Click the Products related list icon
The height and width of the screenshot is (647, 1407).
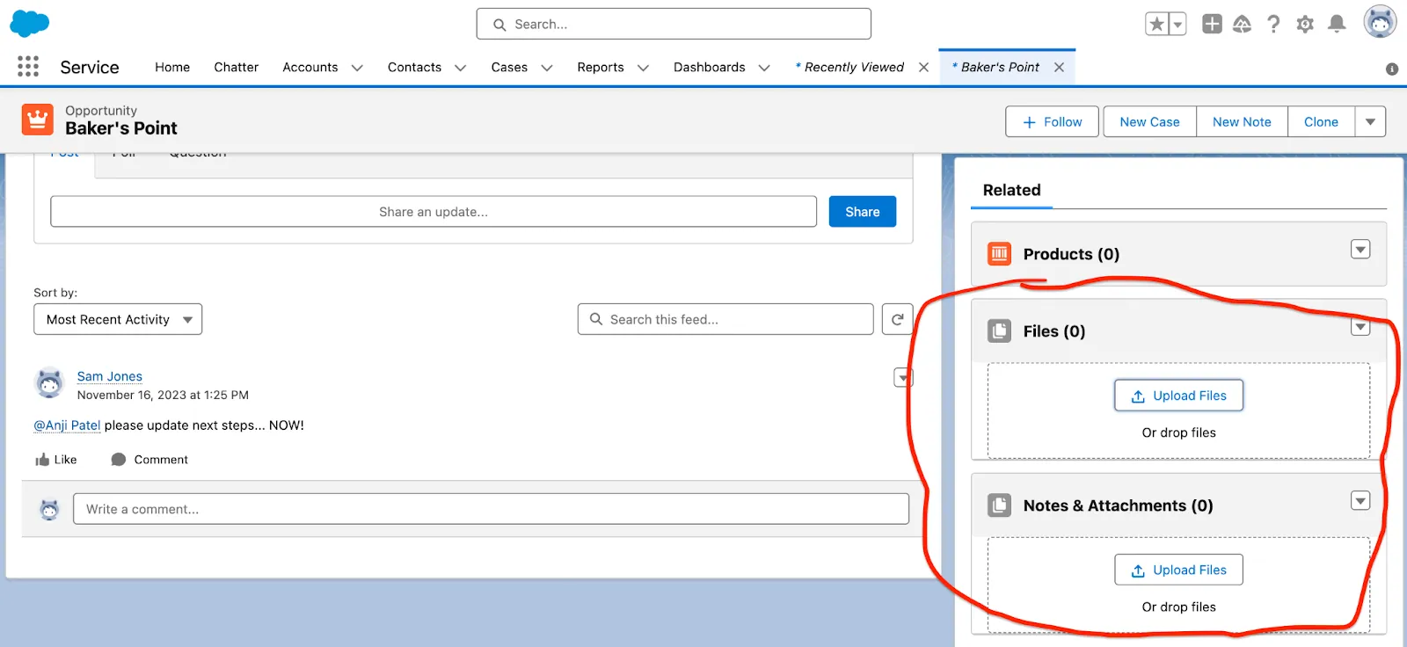(999, 254)
